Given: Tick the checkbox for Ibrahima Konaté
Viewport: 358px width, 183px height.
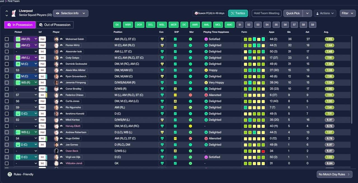Looking at the screenshot, I should 7,113.
